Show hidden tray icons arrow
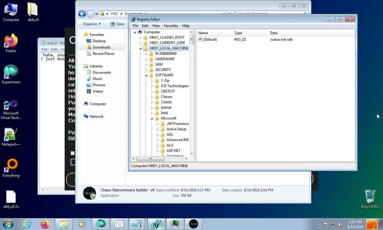The height and width of the screenshot is (230, 383). tap(318, 224)
